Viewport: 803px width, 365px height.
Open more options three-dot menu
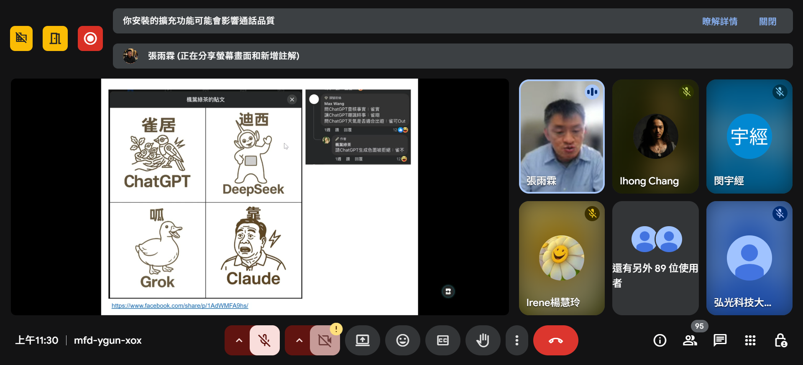tap(517, 340)
